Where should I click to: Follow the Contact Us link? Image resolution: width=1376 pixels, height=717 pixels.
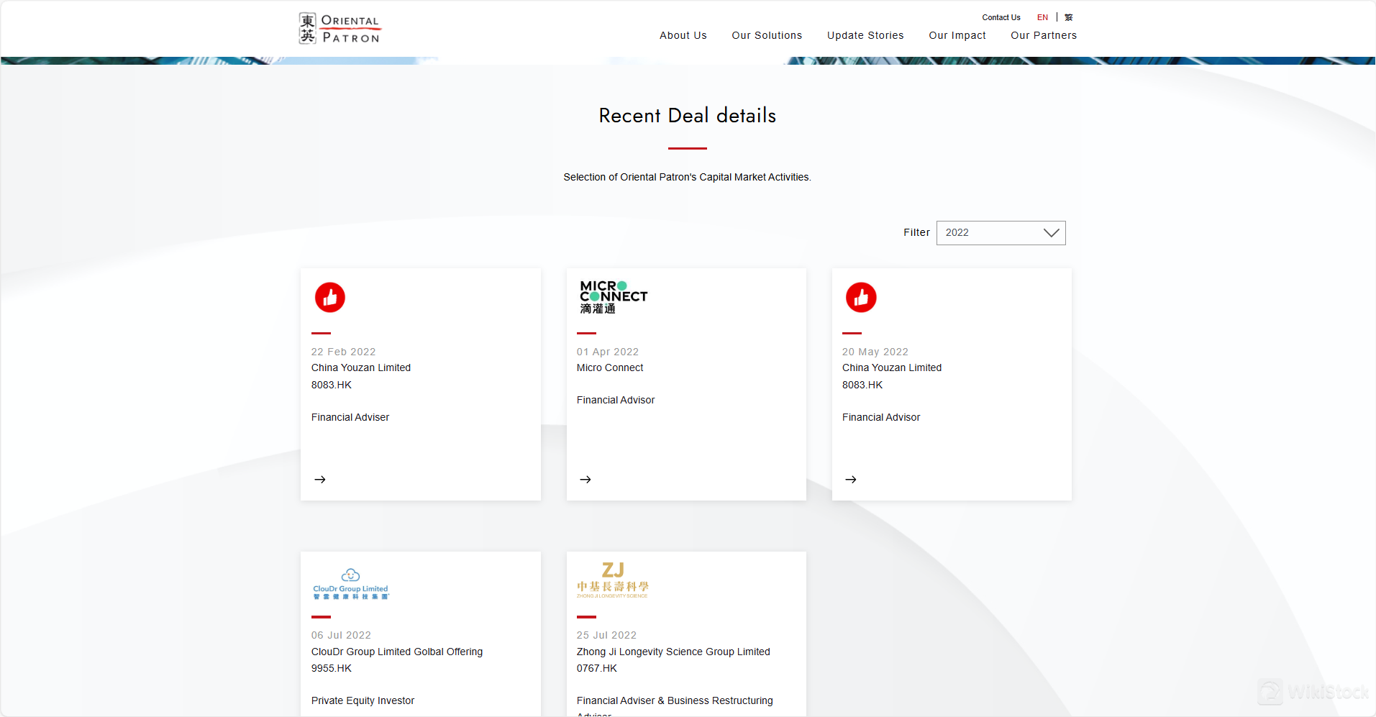[1001, 17]
